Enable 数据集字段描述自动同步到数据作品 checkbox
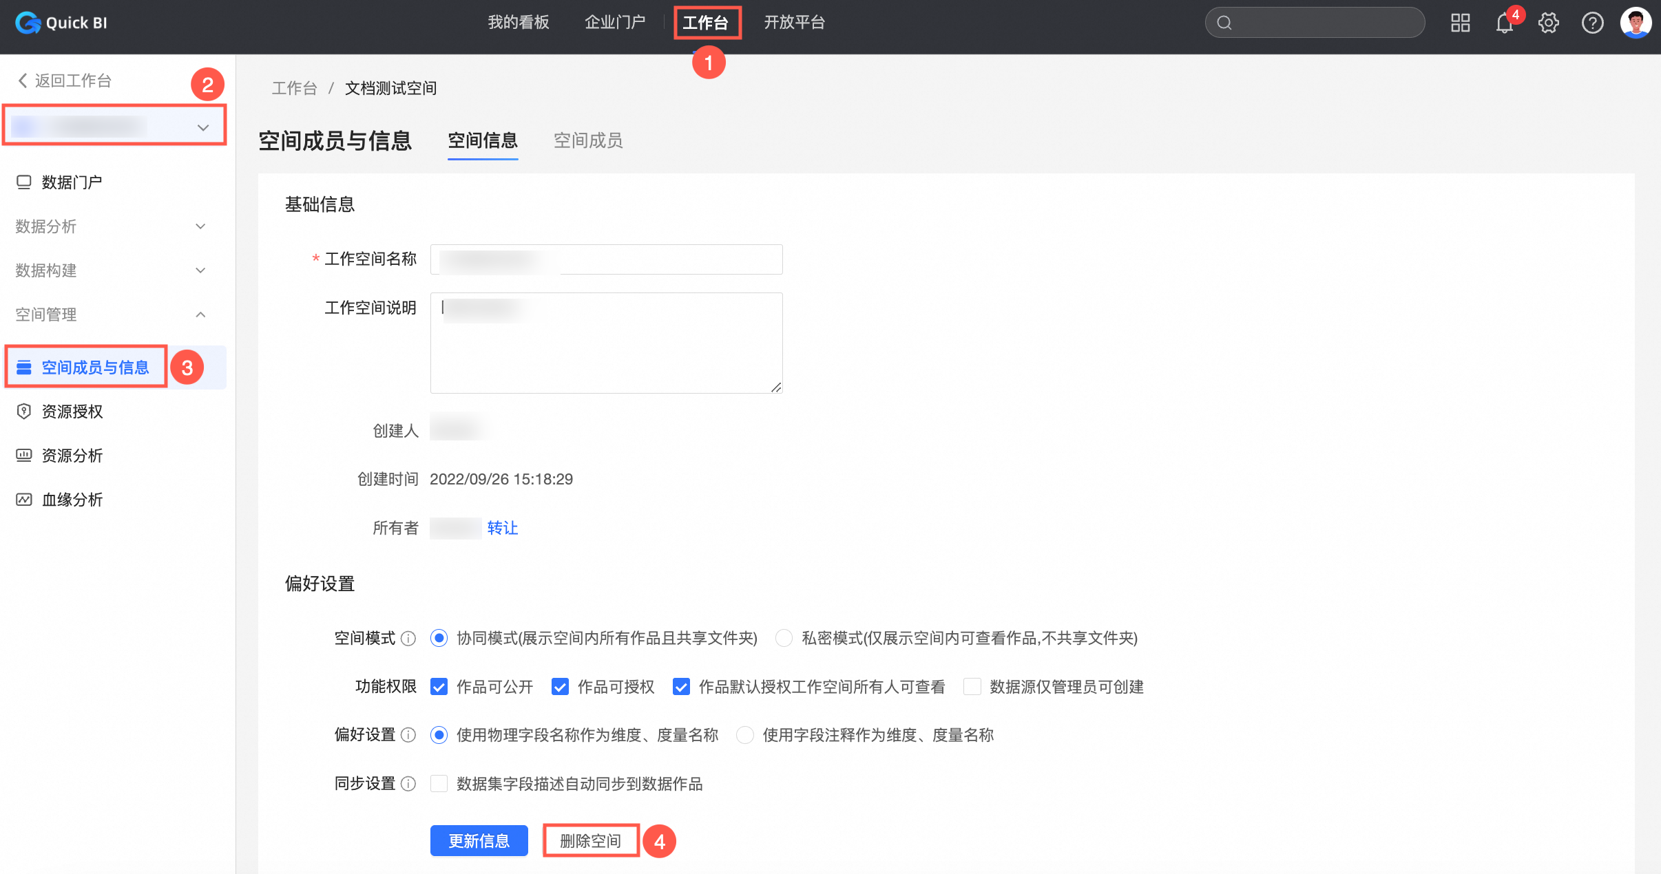The image size is (1661, 874). pos(439,784)
